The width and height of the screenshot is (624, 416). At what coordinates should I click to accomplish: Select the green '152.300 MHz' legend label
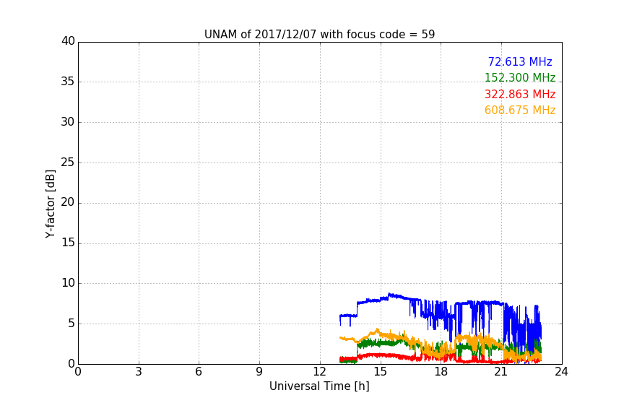click(520, 77)
